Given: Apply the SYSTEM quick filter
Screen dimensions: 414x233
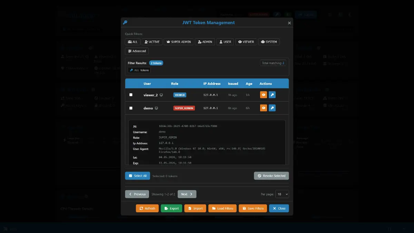Looking at the screenshot, I should coord(269,42).
